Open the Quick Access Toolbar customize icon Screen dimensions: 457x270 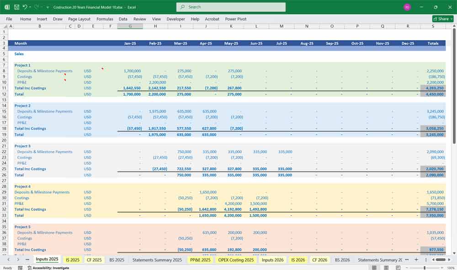pyautogui.click(x=47, y=7)
